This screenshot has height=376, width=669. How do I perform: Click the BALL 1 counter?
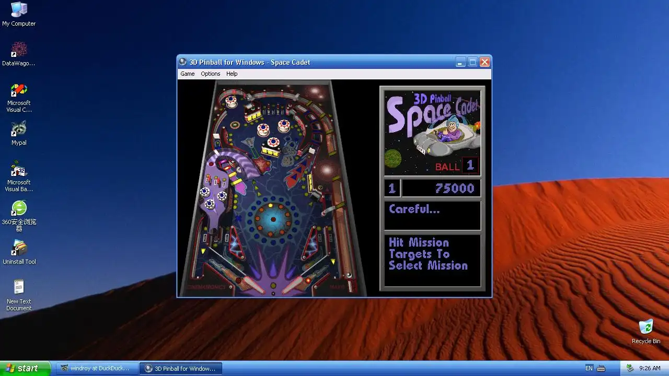pyautogui.click(x=456, y=166)
